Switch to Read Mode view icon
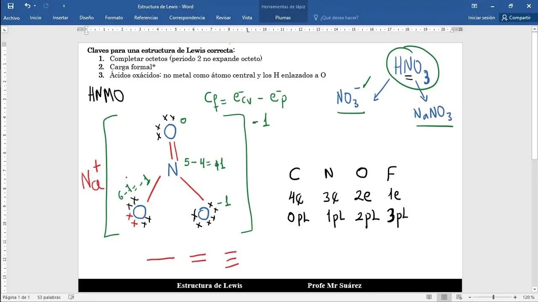Image resolution: width=538 pixels, height=302 pixels. [429, 297]
